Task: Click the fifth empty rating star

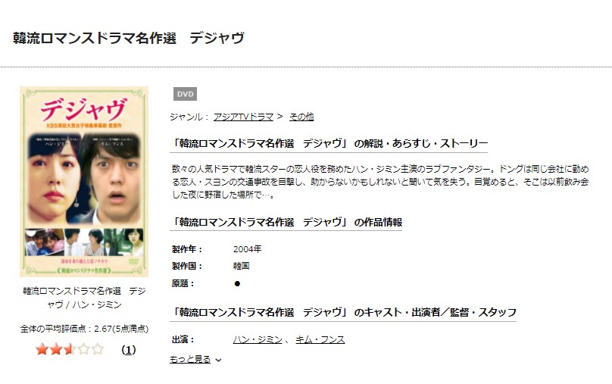Action: (98, 349)
